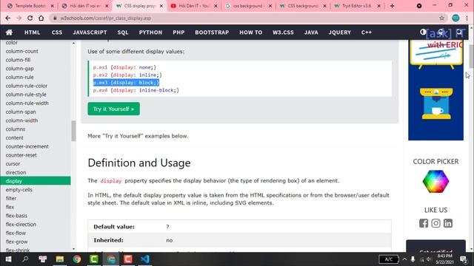Open the green Camtasia taskbar icon
This screenshot has height=266, width=474.
point(94,259)
